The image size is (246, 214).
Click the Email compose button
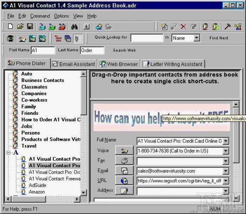[124, 170]
